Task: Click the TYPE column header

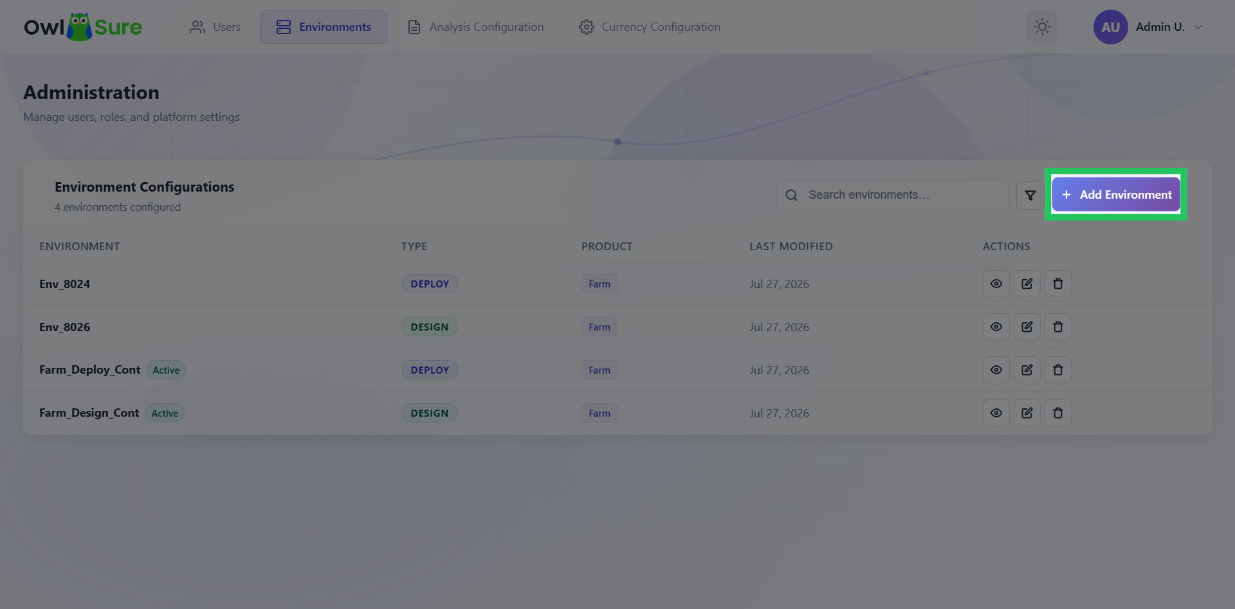Action: pos(414,246)
